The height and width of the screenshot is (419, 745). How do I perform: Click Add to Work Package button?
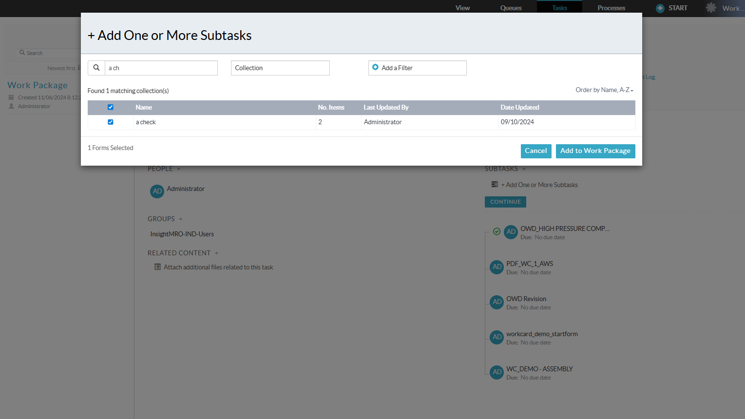click(x=595, y=151)
